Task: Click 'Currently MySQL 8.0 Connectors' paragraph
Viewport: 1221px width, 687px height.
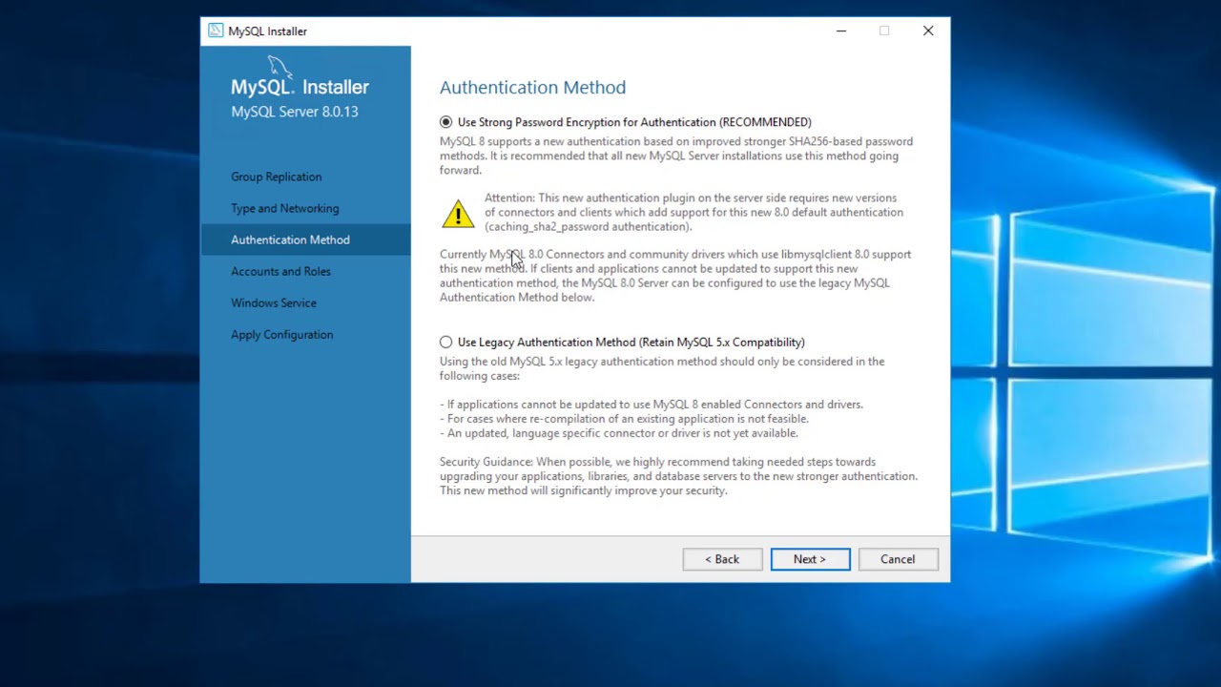Action: [675, 276]
